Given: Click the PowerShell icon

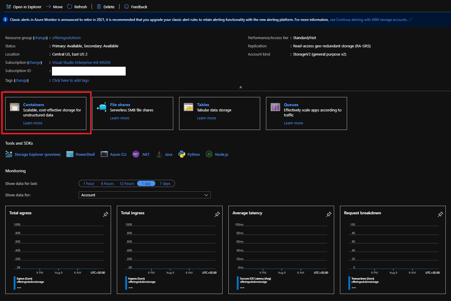Looking at the screenshot, I should click(x=70, y=154).
